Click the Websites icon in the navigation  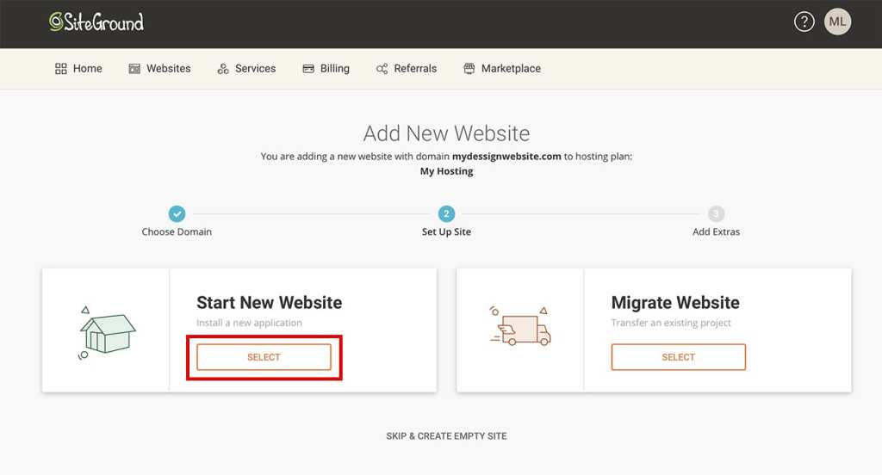pyautogui.click(x=134, y=69)
